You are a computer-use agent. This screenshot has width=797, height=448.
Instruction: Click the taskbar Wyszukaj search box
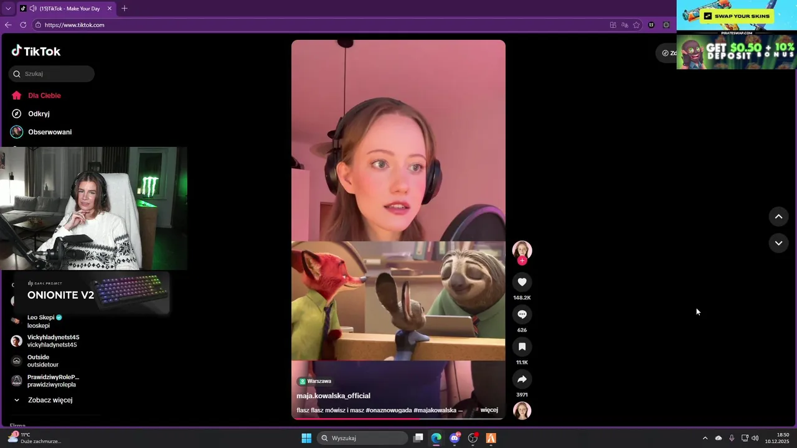click(362, 438)
